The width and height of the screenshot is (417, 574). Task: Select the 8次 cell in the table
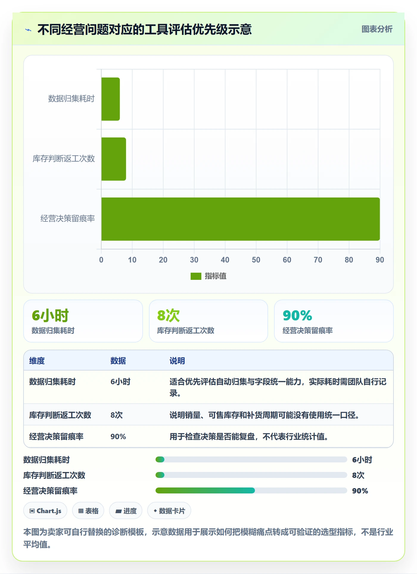point(116,415)
